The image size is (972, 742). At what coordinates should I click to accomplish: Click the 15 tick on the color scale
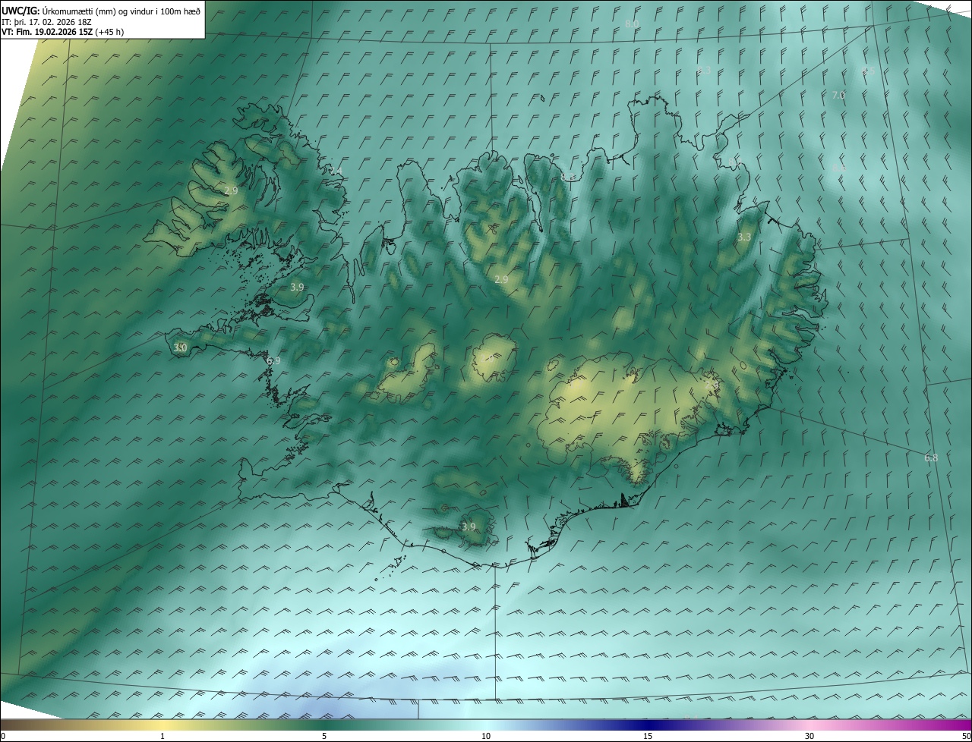point(648,736)
